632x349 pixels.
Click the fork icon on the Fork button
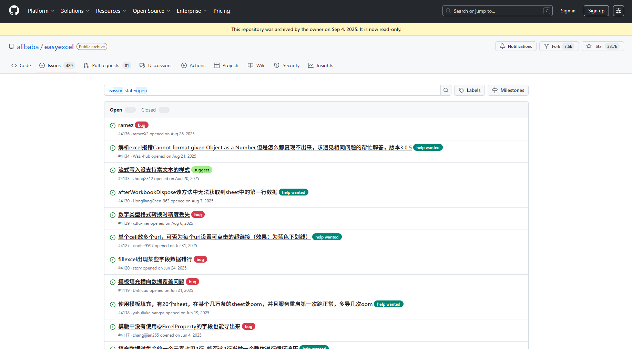pyautogui.click(x=547, y=46)
